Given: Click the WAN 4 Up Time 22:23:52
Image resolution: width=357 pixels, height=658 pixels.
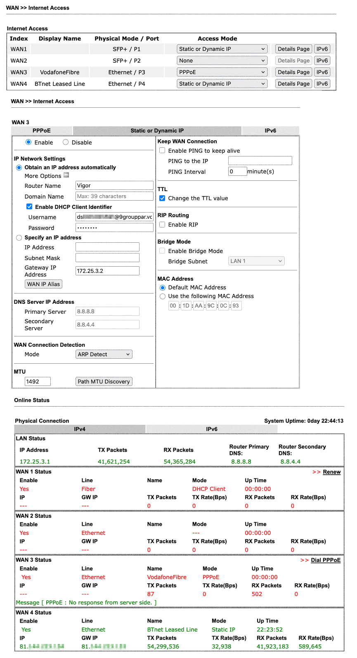Looking at the screenshot, I should coord(270,630).
